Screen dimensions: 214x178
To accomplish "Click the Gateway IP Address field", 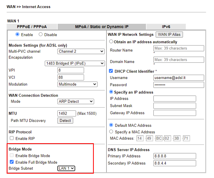I will pos(175,113).
